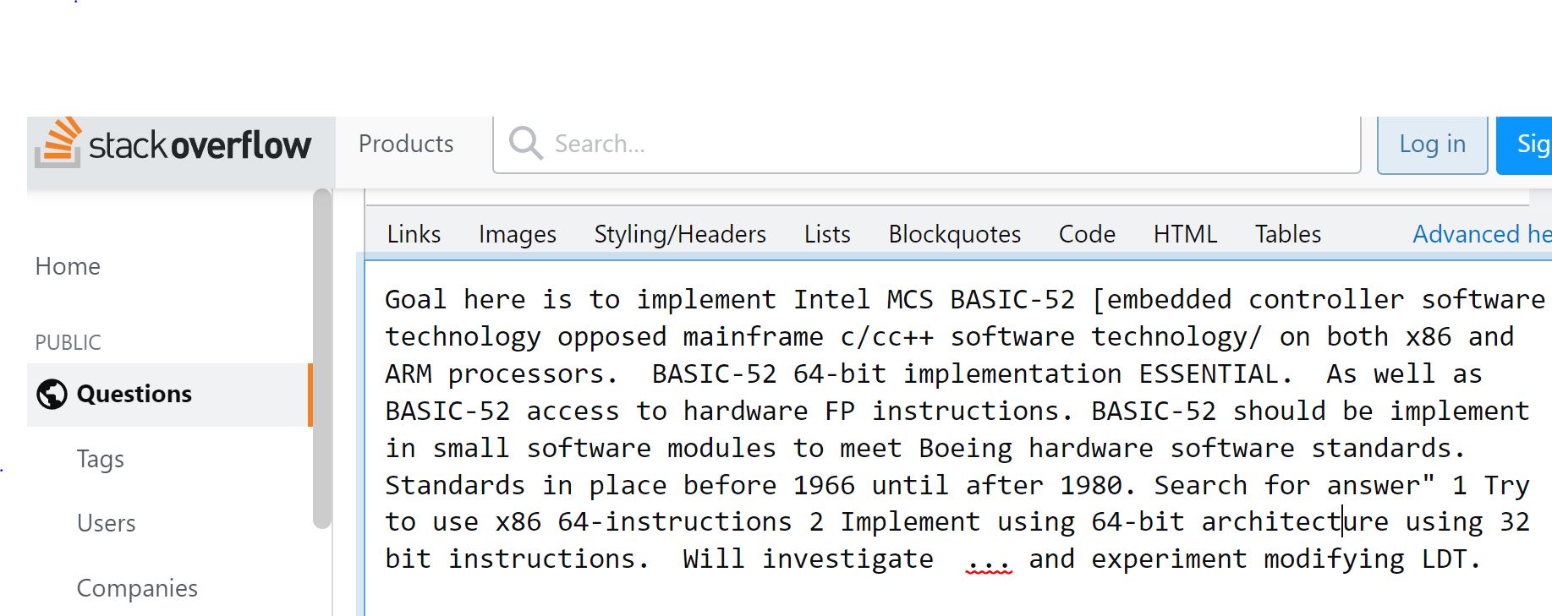This screenshot has height=616, width=1552.
Task: Click the Stack Overflow logo
Action: 174,144
